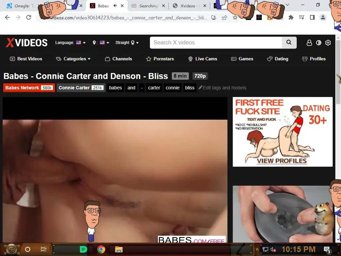The height and width of the screenshot is (256, 341).
Task: Open the site account user icon
Action: (309, 43)
